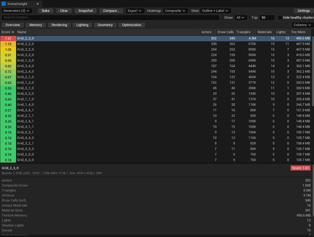The width and height of the screenshot is (314, 237).
Task: Enable Hide healthy clusters checkbox
Action: click(280, 18)
